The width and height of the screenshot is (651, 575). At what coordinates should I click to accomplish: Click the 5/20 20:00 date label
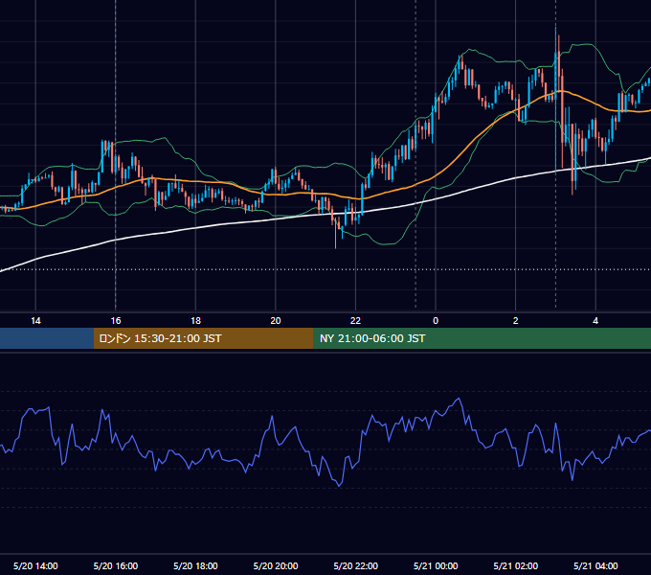click(276, 565)
